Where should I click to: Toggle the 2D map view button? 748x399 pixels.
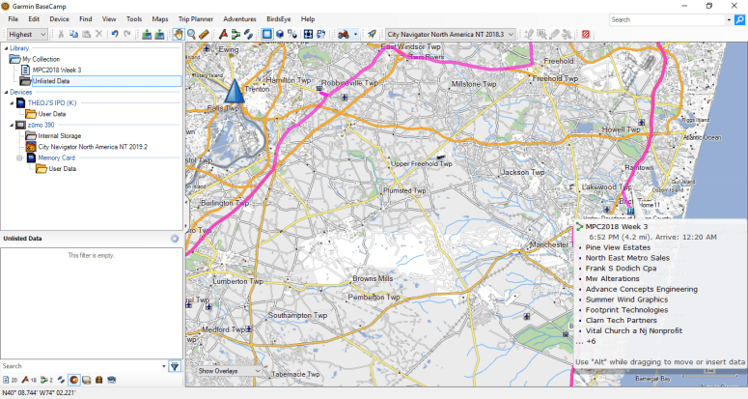(267, 34)
